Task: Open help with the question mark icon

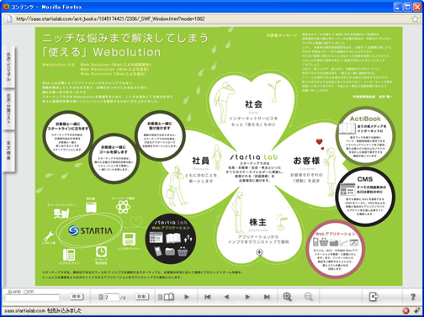Action: coord(413,297)
